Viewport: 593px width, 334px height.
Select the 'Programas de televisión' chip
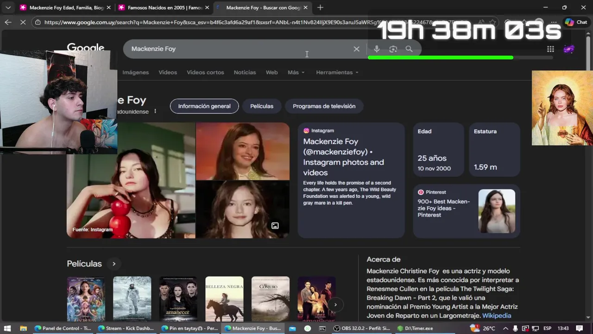point(324,106)
